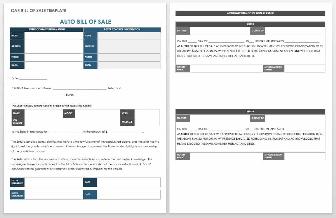336x218 pixels.
Task: Select the Seller Contact Information header
Action: click(46, 30)
